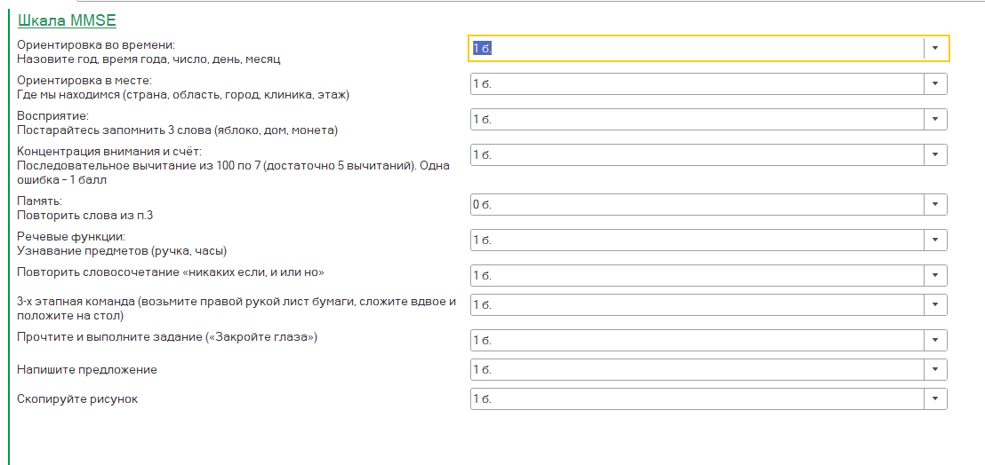Expand the Ориентировка в месте dropdown arrow
The height and width of the screenshot is (465, 985).
(935, 83)
